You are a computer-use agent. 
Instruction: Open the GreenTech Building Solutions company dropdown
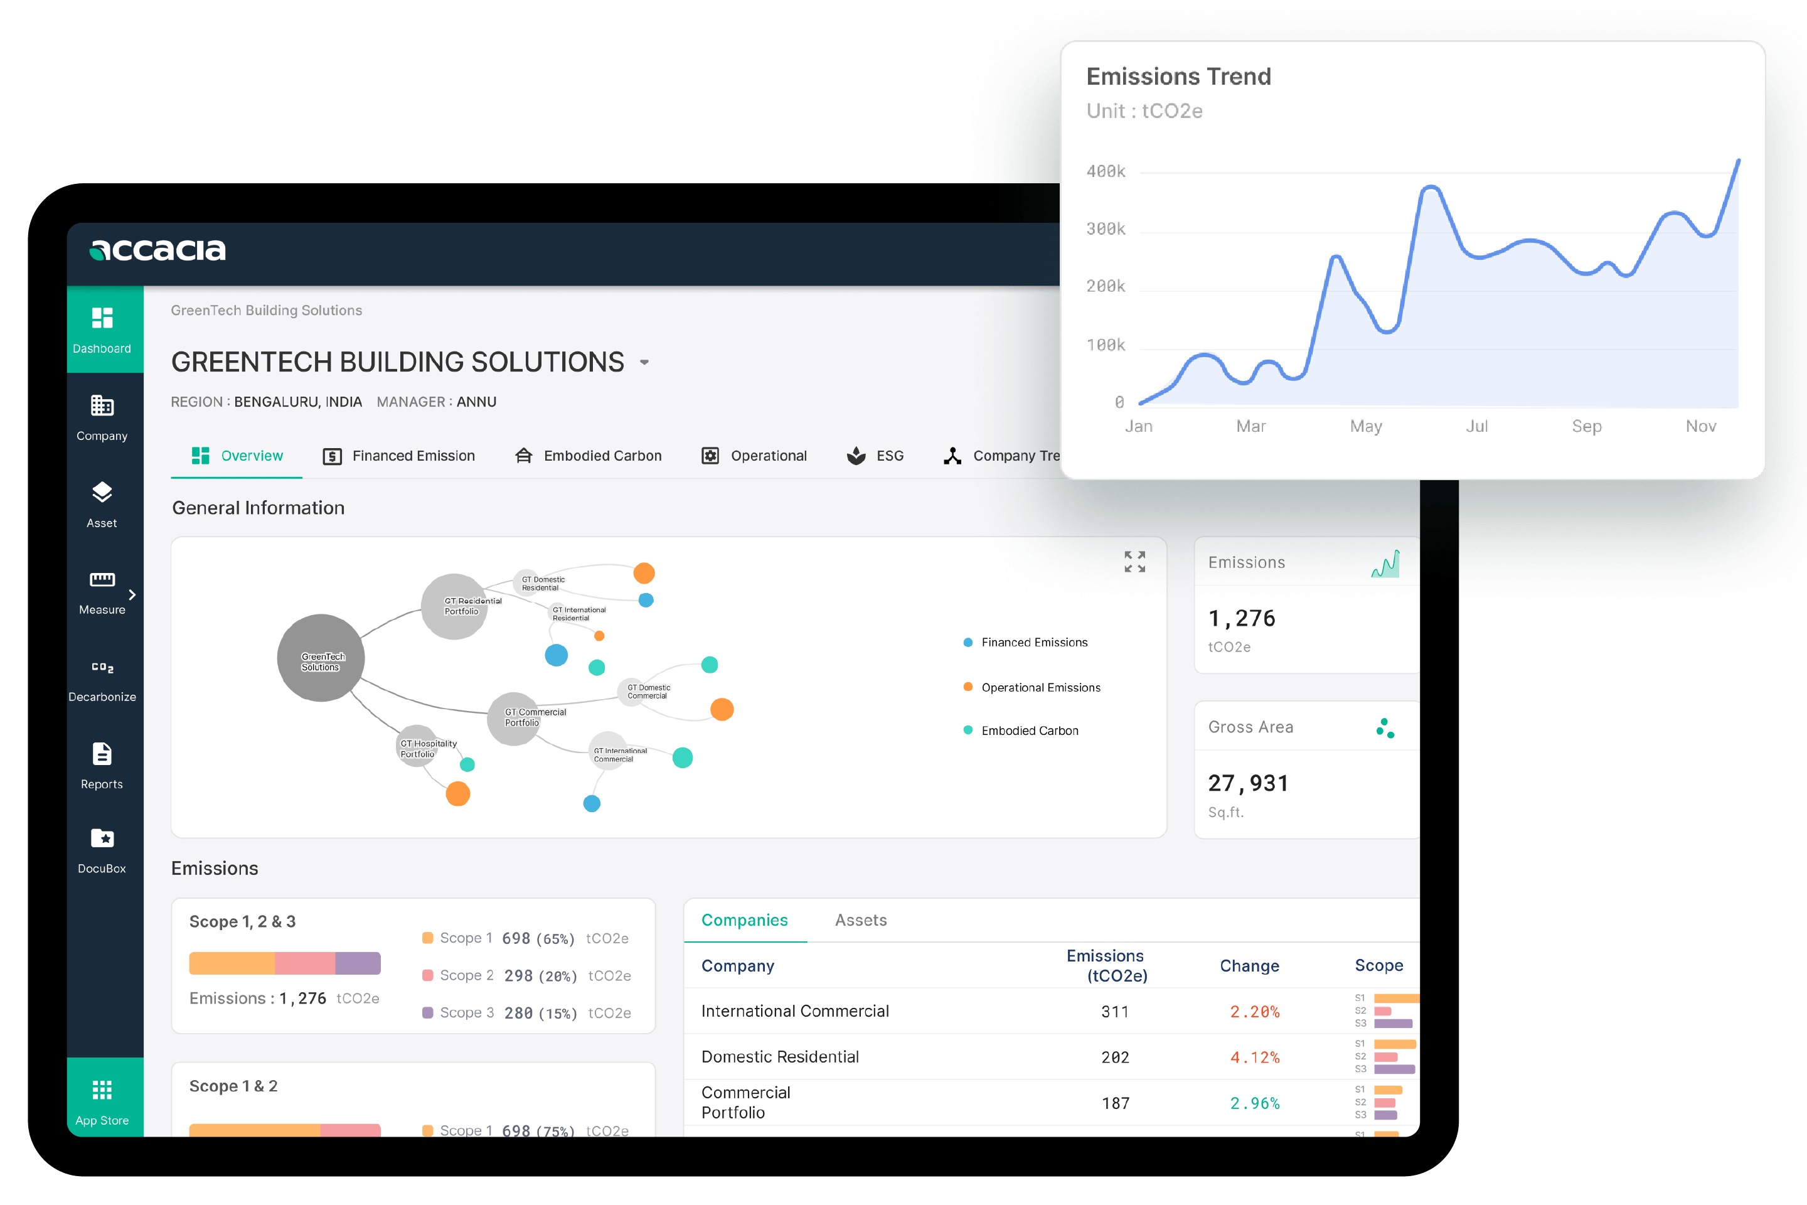(644, 362)
